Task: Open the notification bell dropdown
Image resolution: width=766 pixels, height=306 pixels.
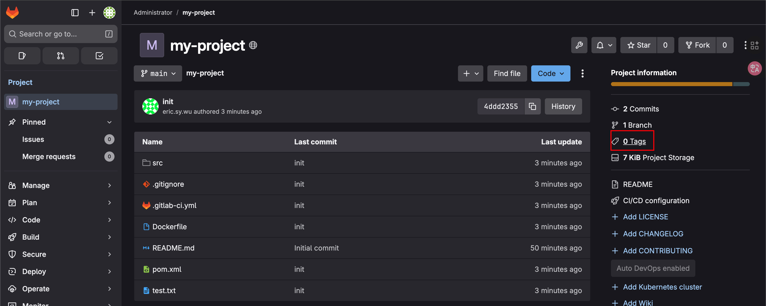Action: point(604,45)
